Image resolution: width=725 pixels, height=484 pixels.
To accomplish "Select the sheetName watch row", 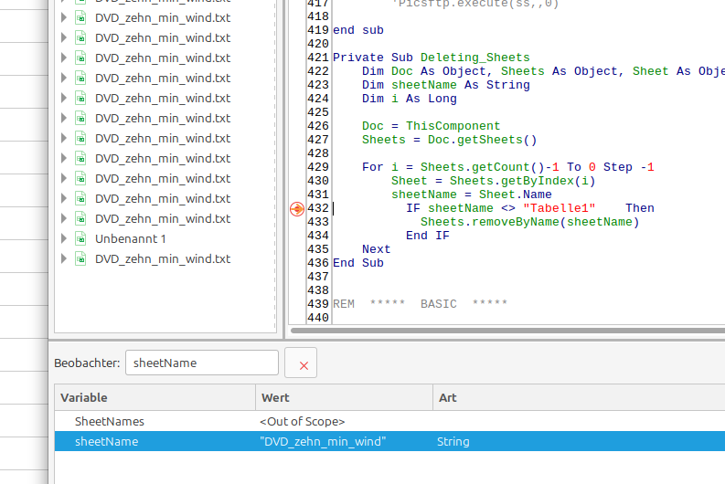I will tap(389, 441).
